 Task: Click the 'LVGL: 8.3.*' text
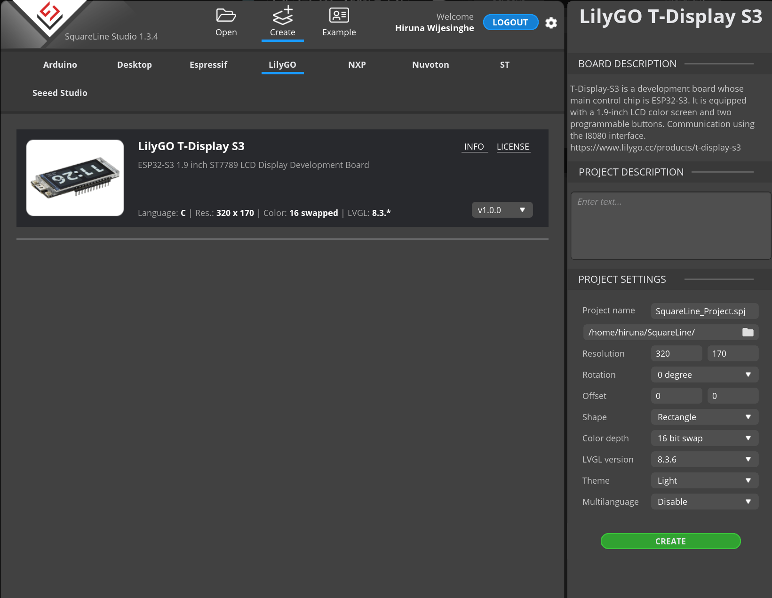tap(369, 213)
